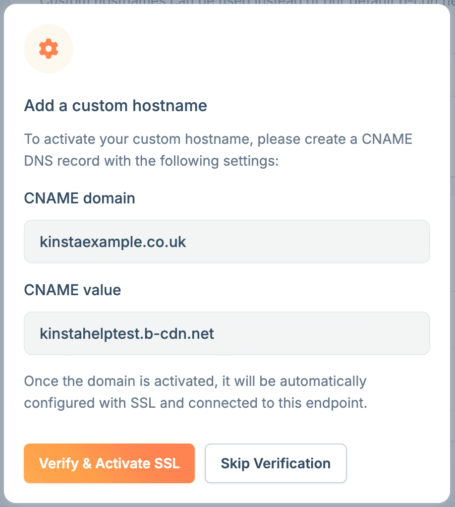Click the CNAME domain field label
The image size is (455, 507).
pos(79,198)
